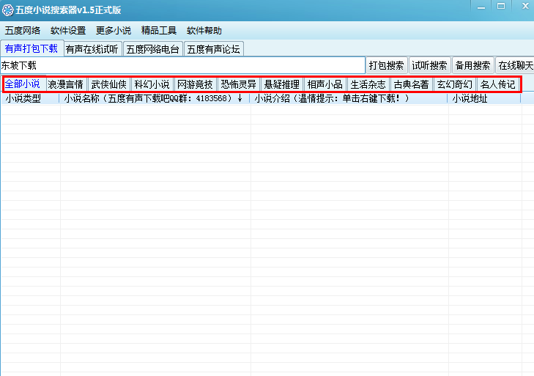Image resolution: width=534 pixels, height=376 pixels.
Task: Maximize the window
Action: click(x=501, y=6)
